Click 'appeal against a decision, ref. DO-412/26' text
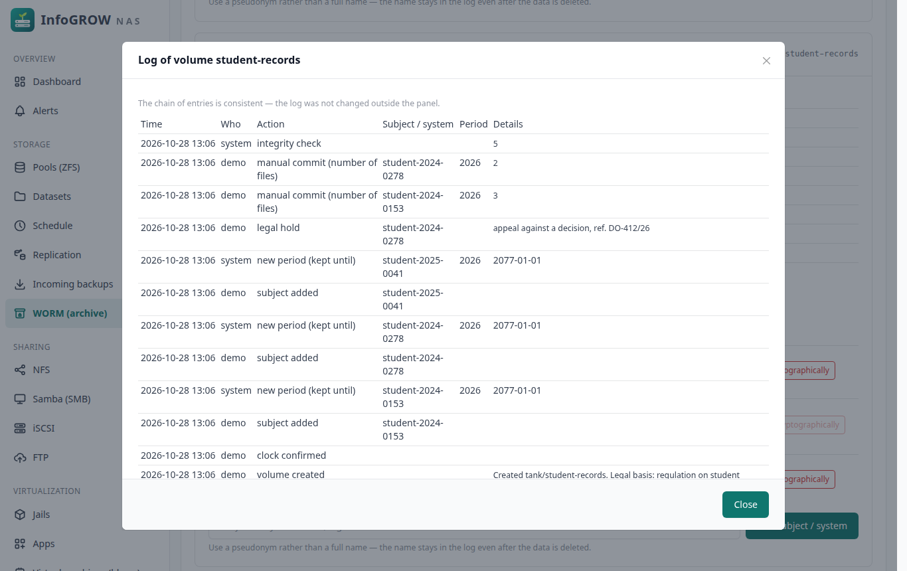 click(x=571, y=228)
